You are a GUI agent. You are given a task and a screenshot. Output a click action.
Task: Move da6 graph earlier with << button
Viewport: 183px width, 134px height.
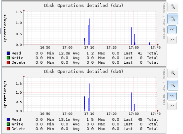(172, 96)
